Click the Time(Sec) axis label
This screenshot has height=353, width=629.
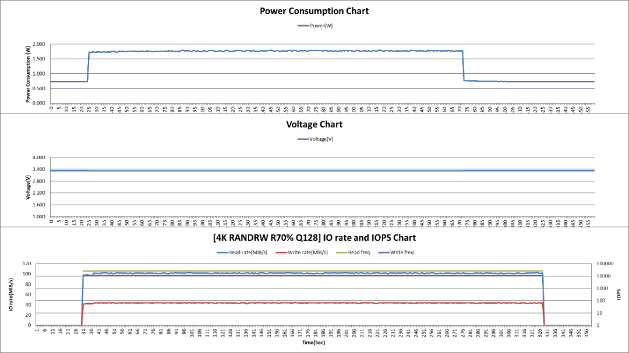pos(314,343)
